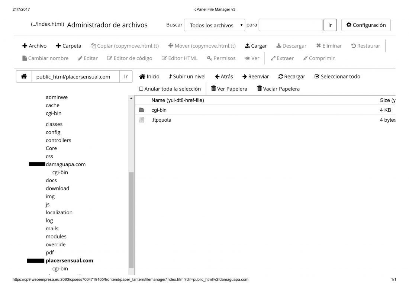
Task: Select download folder in tree
Action: pyautogui.click(x=57, y=188)
